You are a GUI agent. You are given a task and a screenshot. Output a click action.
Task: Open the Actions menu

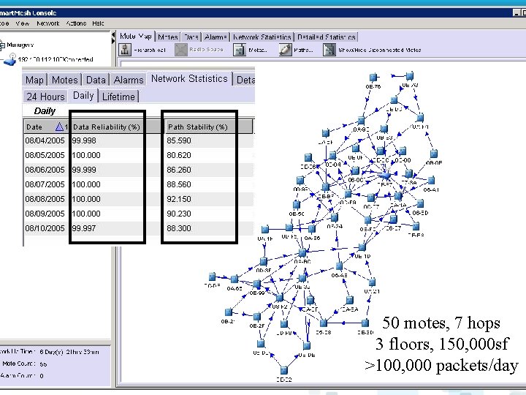(x=76, y=23)
